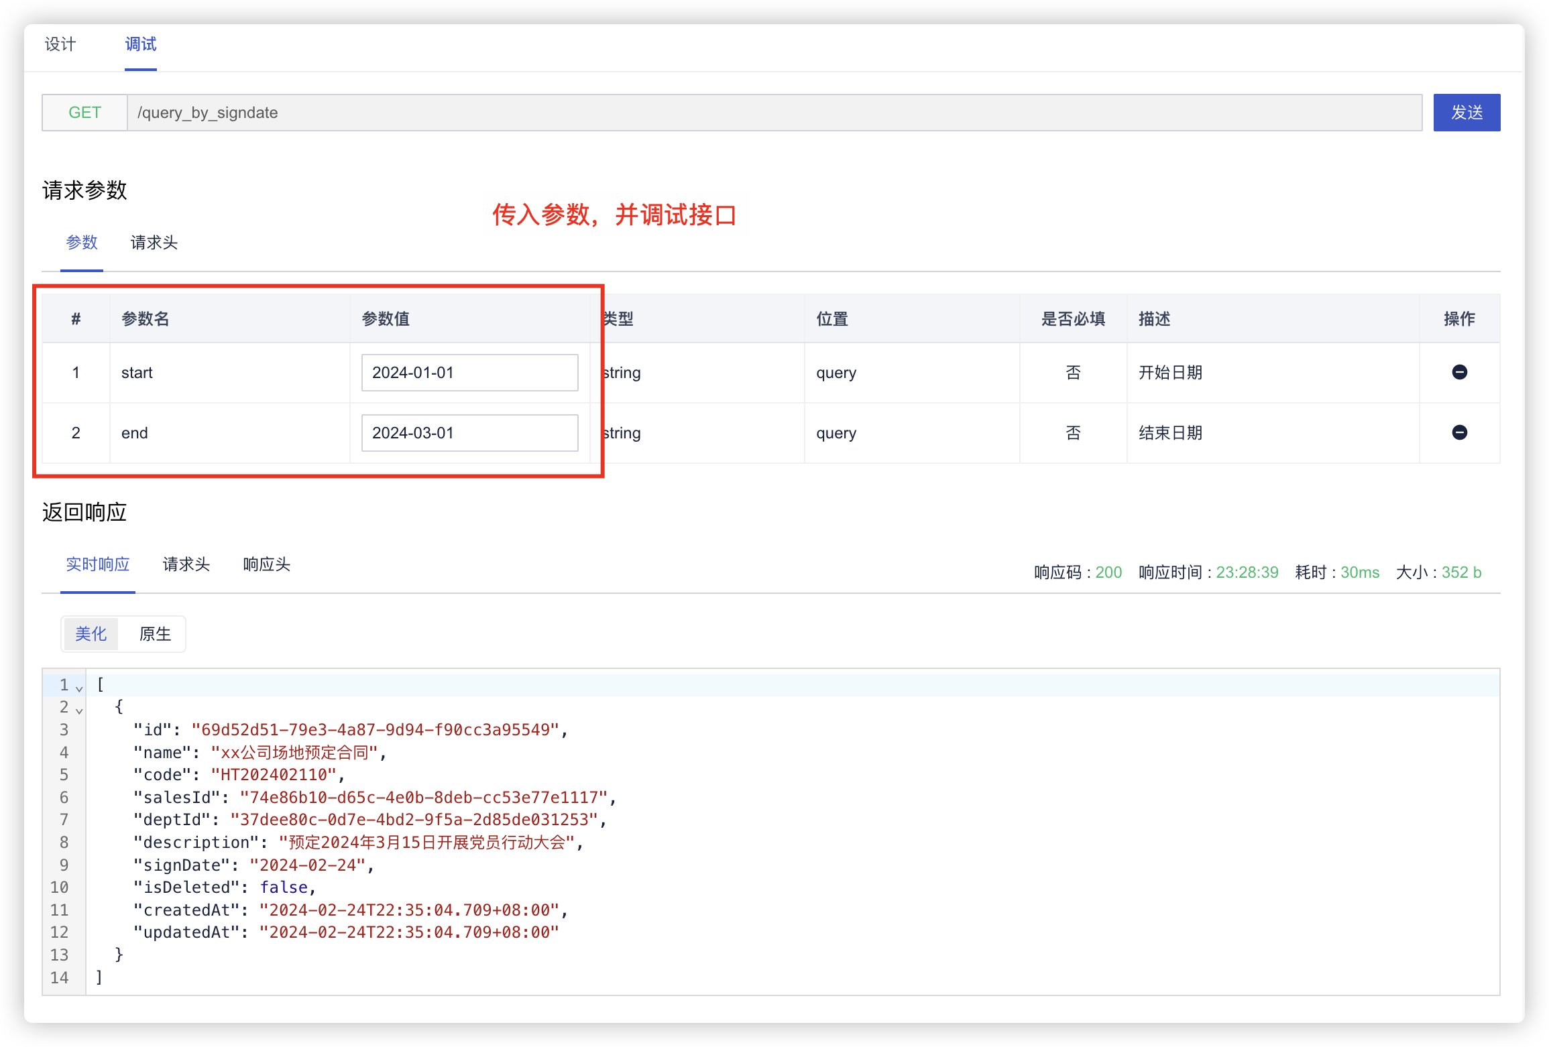Collapse the JSON array at line 1
1549x1047 pixels.
click(x=79, y=688)
